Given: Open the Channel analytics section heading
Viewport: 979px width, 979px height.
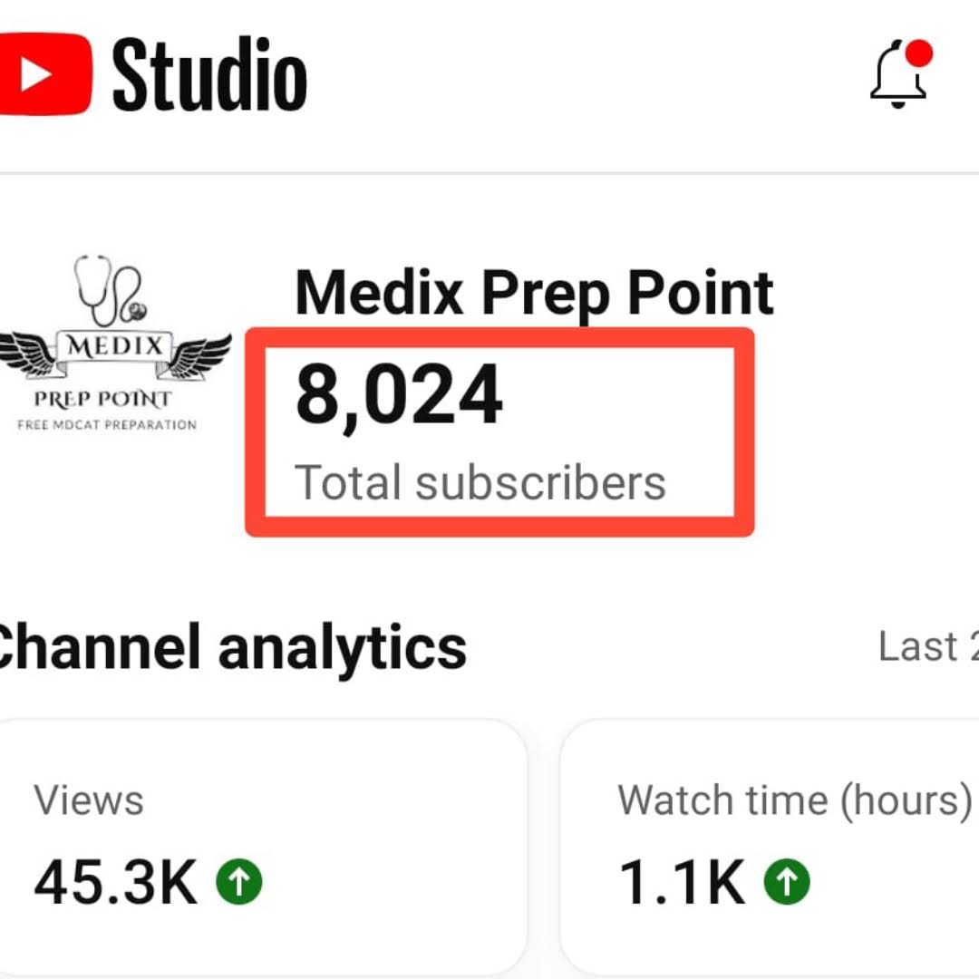Looking at the screenshot, I should [231, 647].
